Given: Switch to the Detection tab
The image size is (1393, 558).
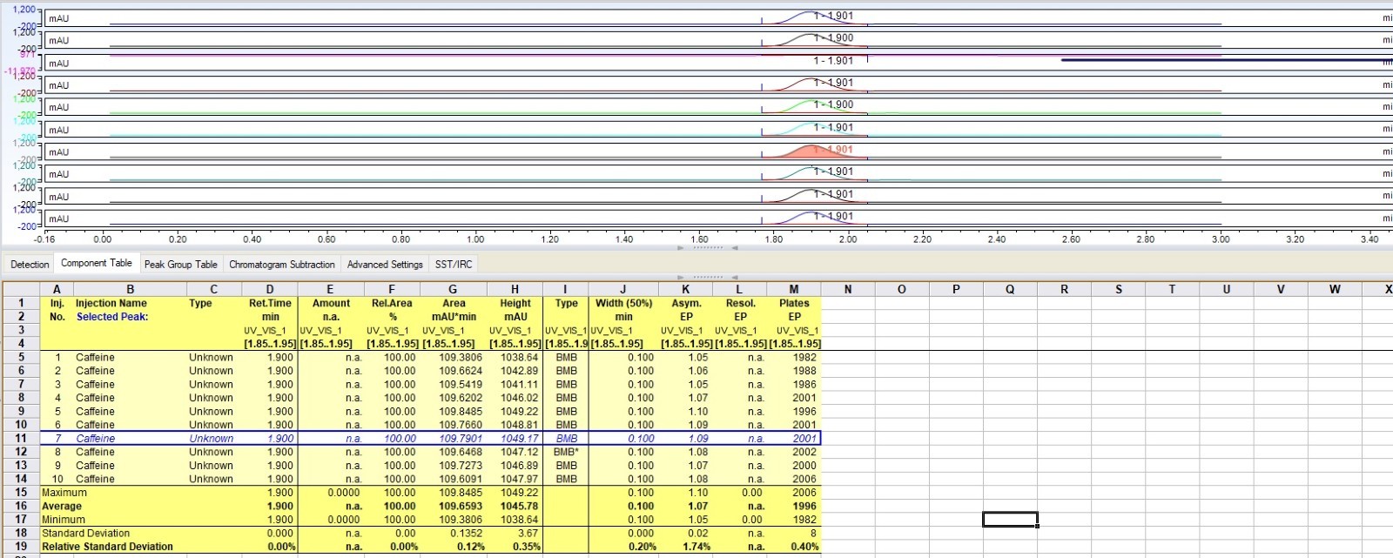Looking at the screenshot, I should pyautogui.click(x=30, y=264).
